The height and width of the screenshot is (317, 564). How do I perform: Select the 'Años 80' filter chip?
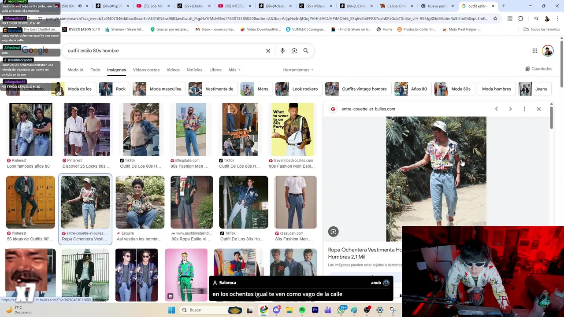coord(412,89)
